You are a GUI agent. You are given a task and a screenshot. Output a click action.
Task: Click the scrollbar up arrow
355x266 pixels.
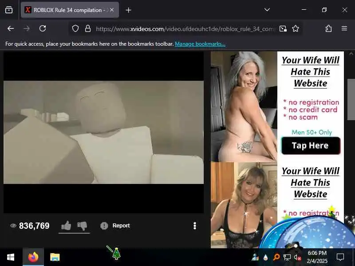pos(351,54)
